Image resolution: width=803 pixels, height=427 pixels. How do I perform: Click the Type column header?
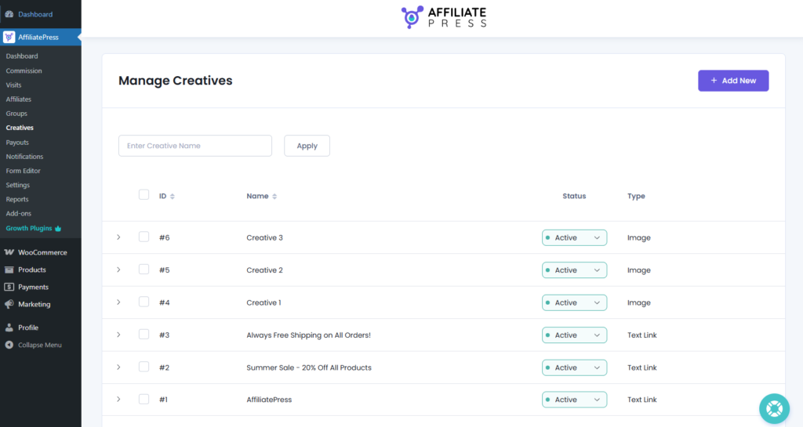click(636, 196)
